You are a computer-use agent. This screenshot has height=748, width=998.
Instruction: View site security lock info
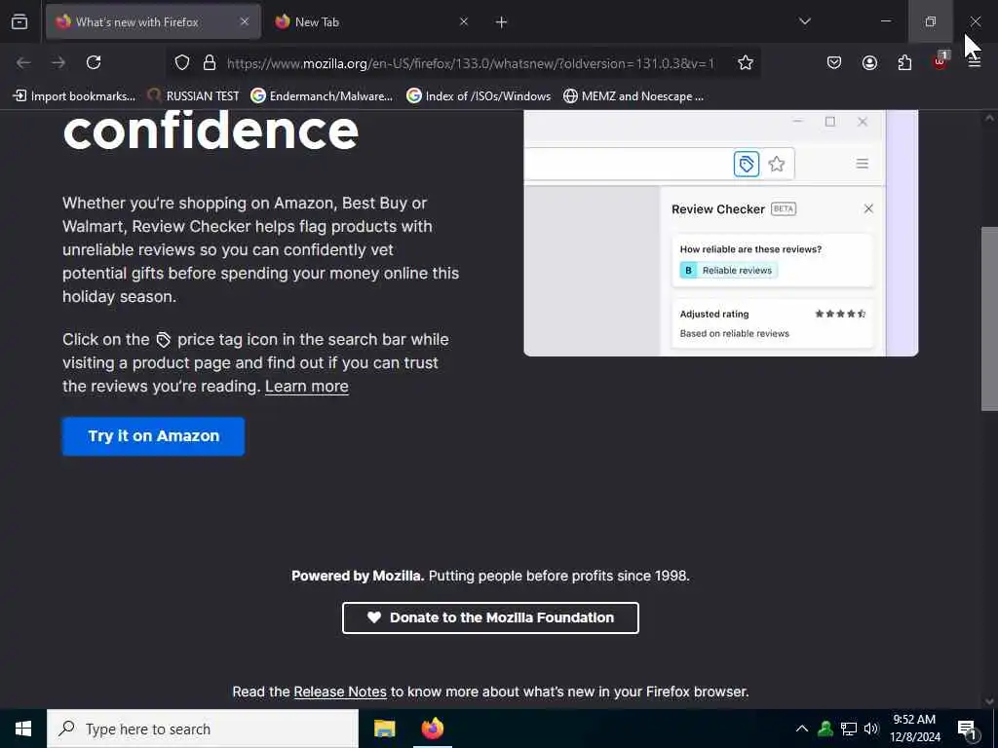coord(210,63)
